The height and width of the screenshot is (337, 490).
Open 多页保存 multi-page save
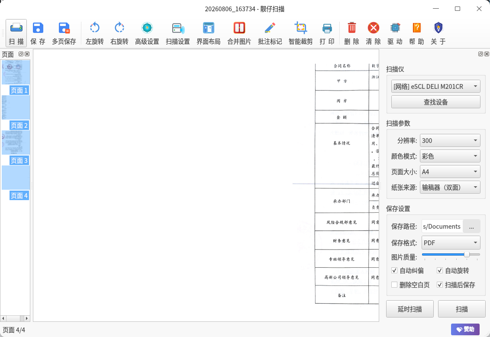[x=64, y=33]
